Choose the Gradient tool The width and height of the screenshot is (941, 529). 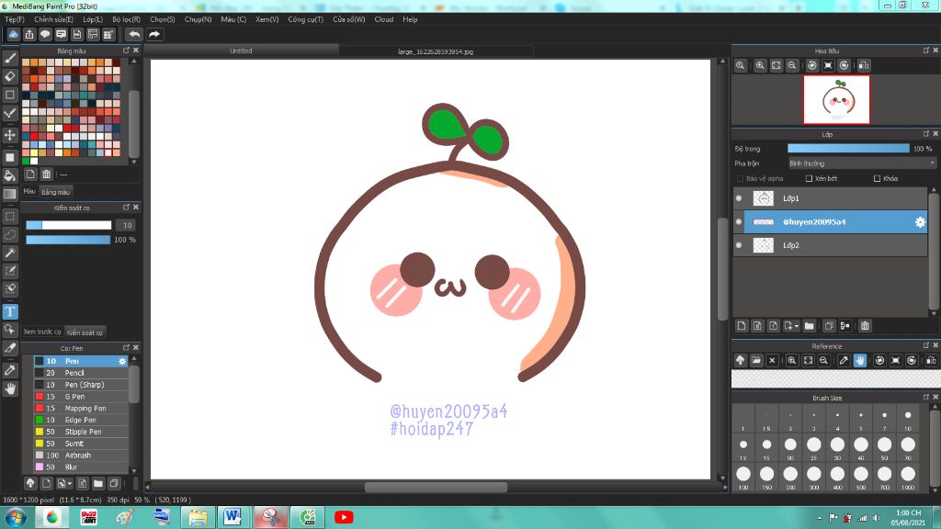[x=10, y=194]
